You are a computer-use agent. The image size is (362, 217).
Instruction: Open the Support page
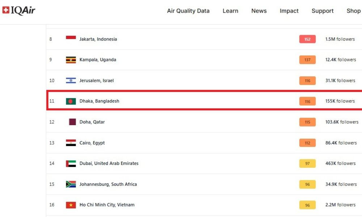click(x=323, y=11)
